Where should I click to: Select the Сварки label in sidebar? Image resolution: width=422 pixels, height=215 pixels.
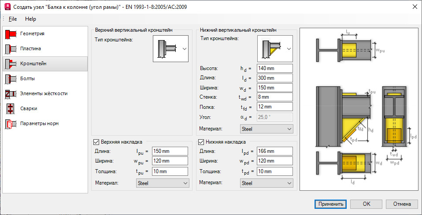pyautogui.click(x=29, y=109)
